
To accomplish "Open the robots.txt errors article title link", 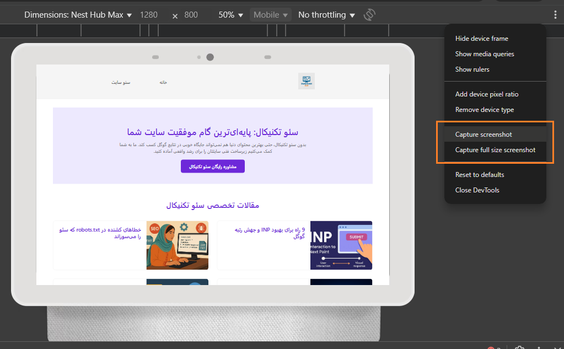I will (100, 233).
